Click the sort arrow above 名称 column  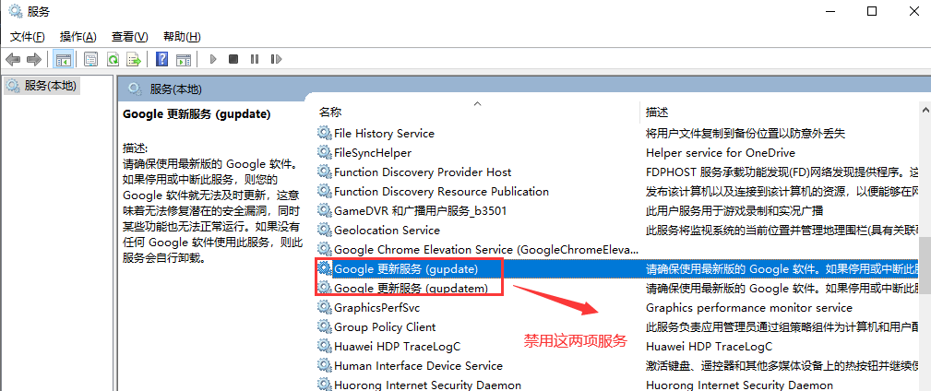(477, 103)
